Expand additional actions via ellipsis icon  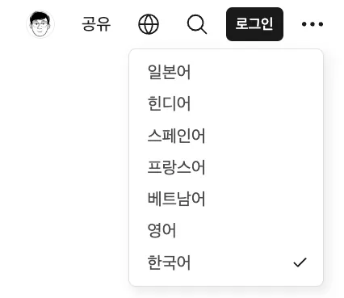313,24
